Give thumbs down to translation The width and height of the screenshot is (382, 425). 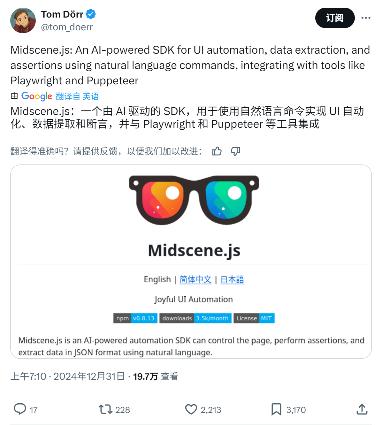(236, 151)
